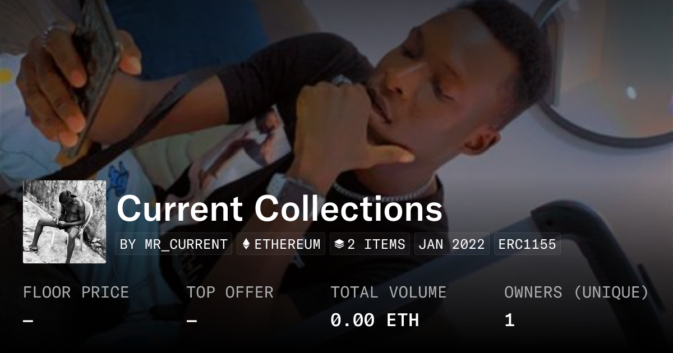Select the TOTAL VOLUME heading
This screenshot has height=353, width=673.
389,292
